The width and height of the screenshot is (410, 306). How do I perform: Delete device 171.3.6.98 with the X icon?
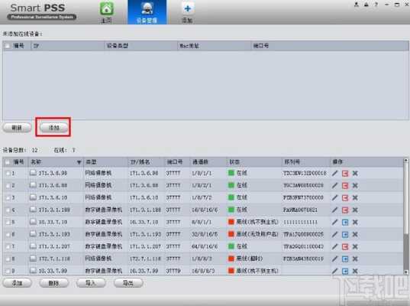tap(355, 173)
